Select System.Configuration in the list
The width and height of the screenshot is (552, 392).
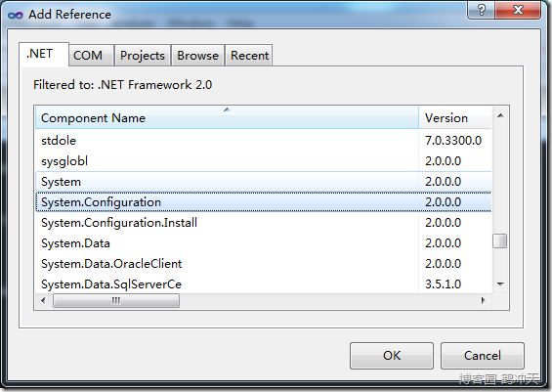264,201
